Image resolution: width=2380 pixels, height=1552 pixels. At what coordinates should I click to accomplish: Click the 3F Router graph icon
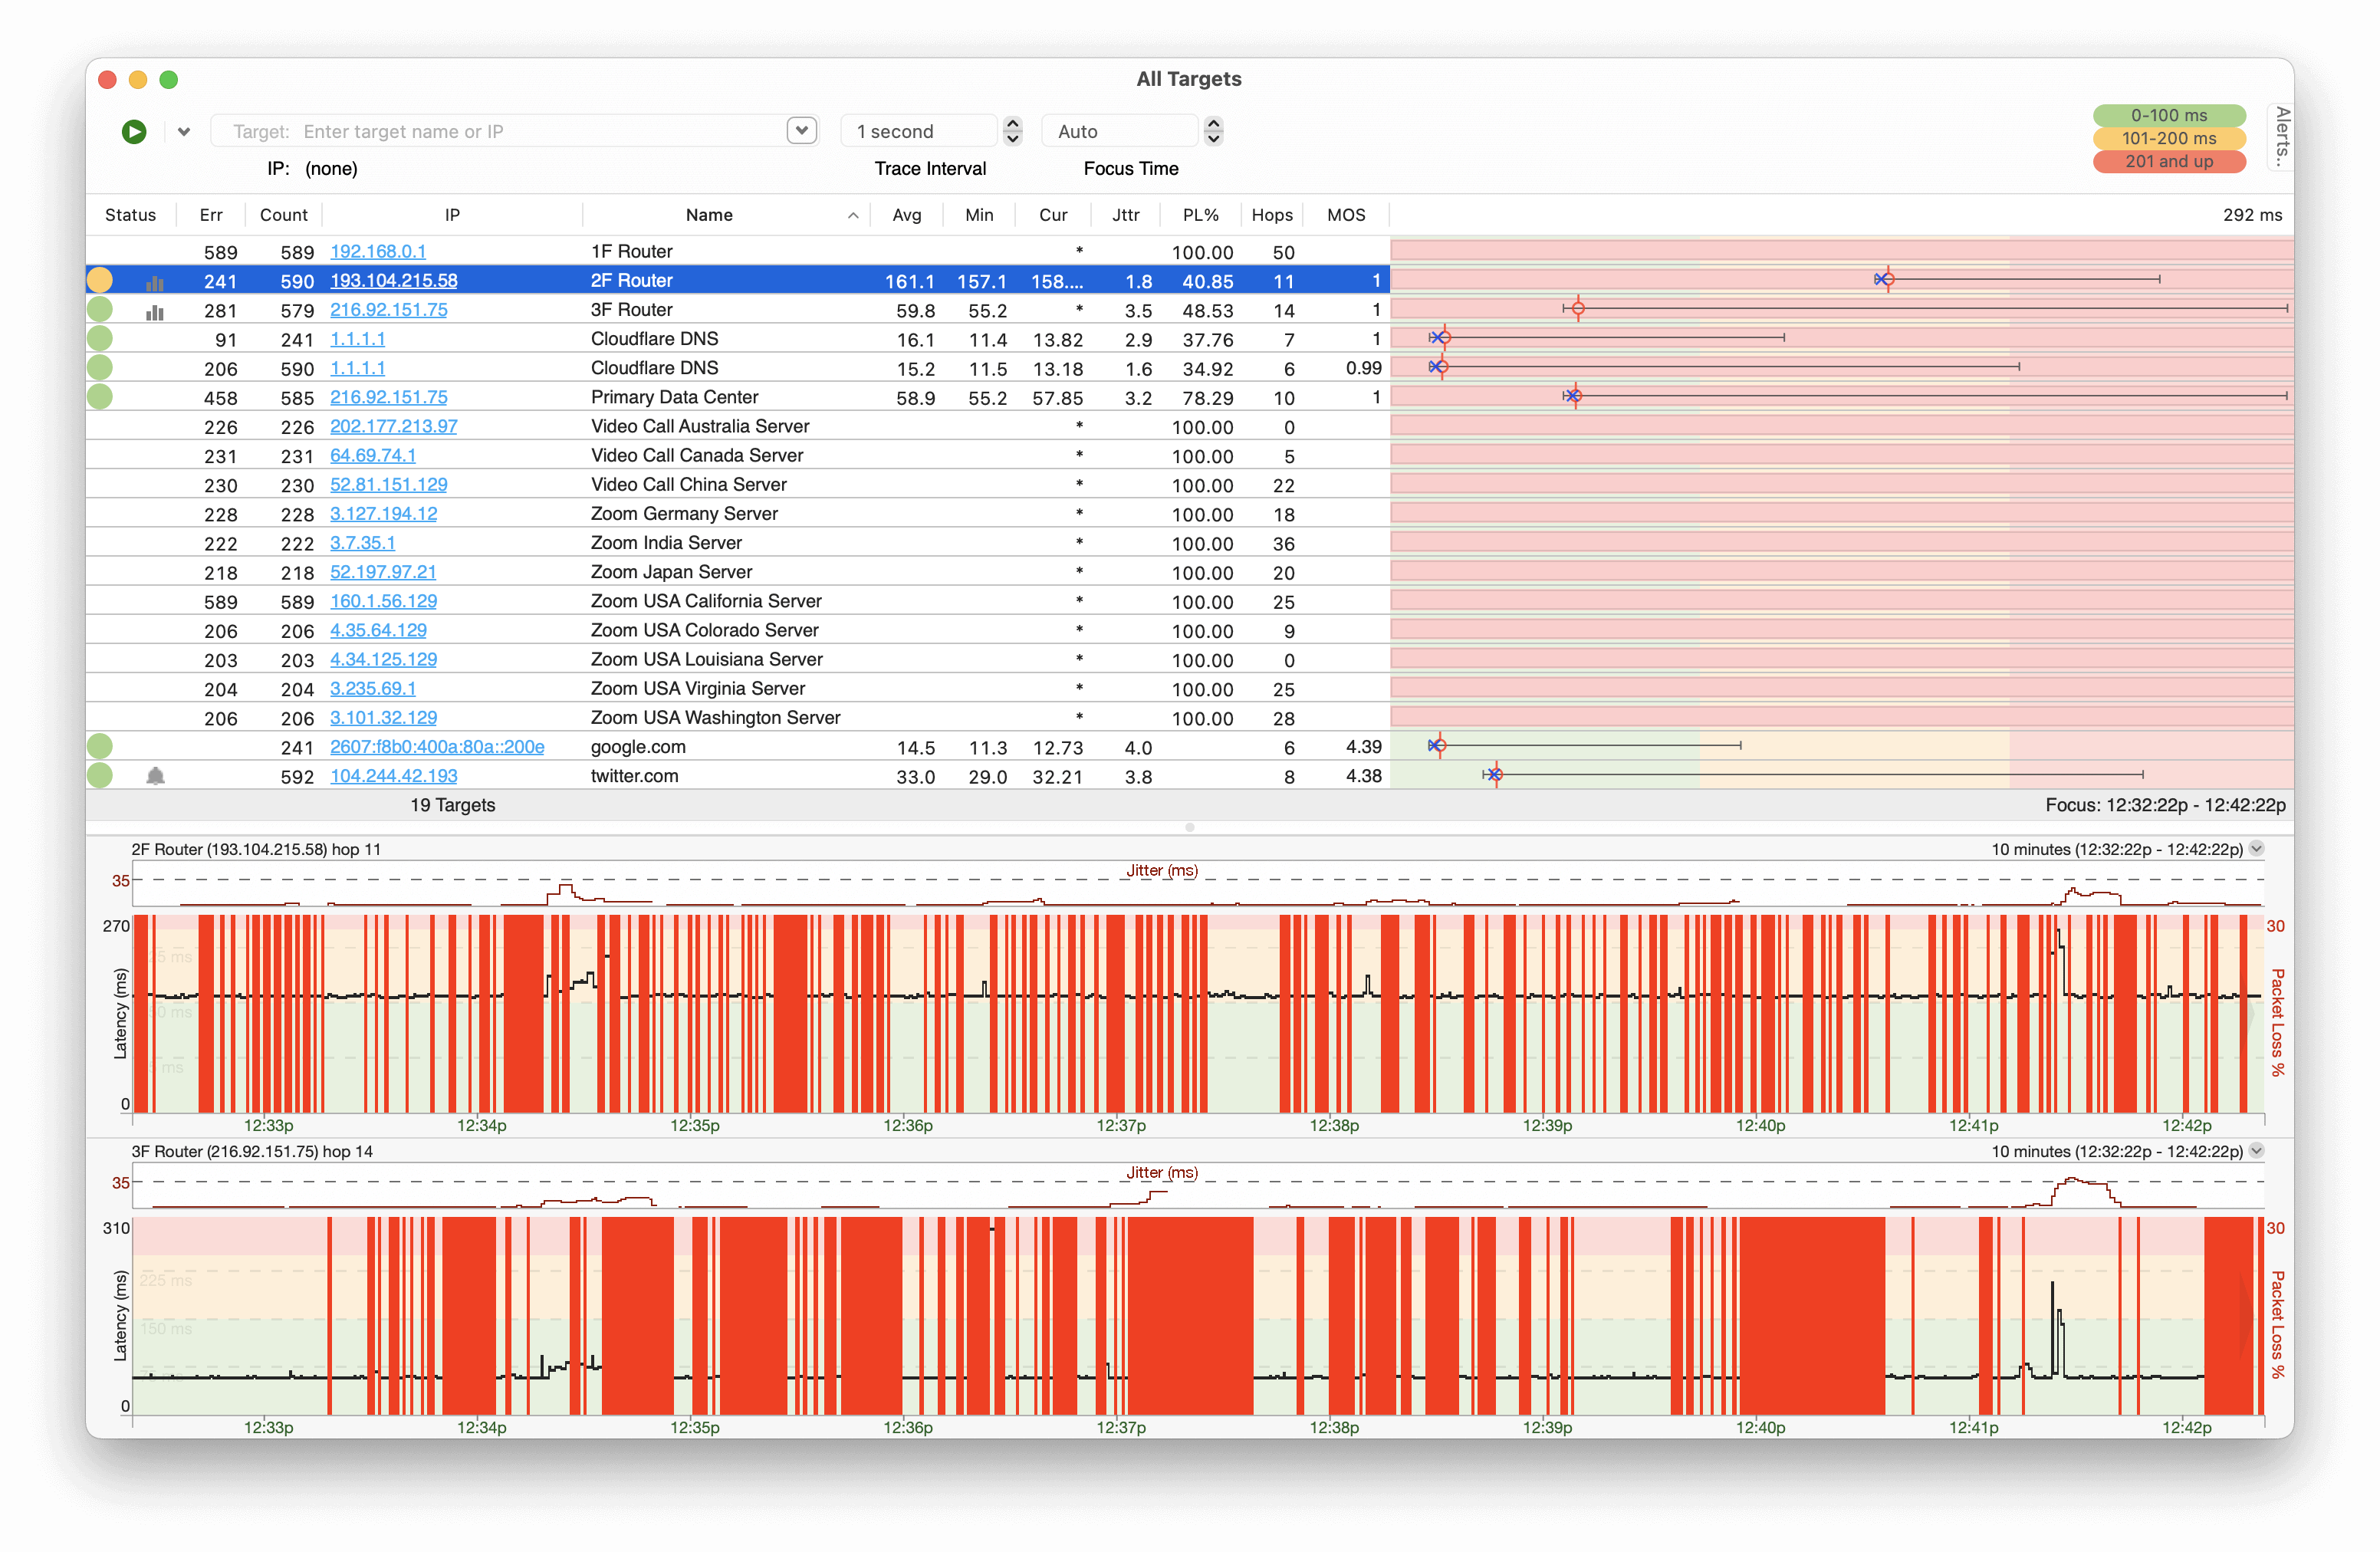click(x=155, y=312)
